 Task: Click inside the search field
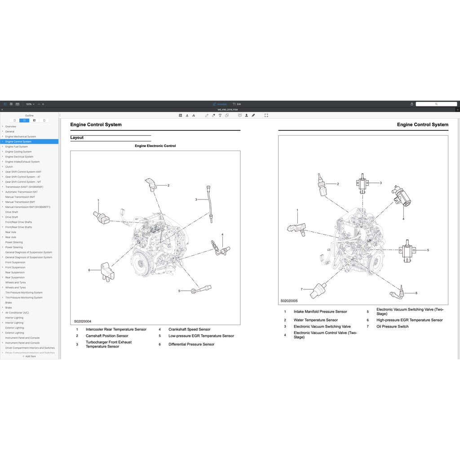[x=437, y=103]
